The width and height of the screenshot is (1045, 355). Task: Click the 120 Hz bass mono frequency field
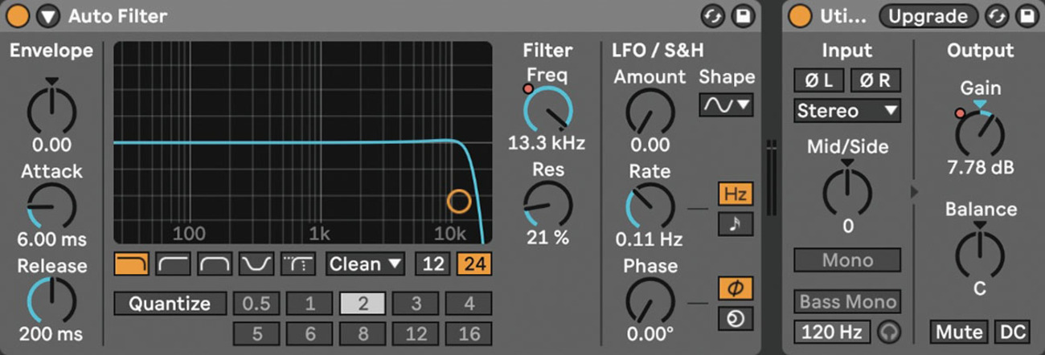pyautogui.click(x=832, y=332)
